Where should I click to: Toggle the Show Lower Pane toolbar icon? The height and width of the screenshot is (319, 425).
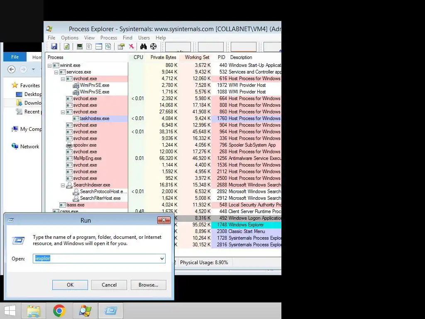click(99, 47)
